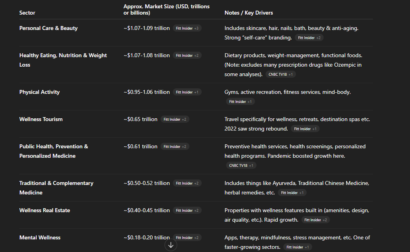Click the Healthy Eating, Nutrition & Weight Loss cell
This screenshot has height=252, width=410.
pyautogui.click(x=63, y=60)
